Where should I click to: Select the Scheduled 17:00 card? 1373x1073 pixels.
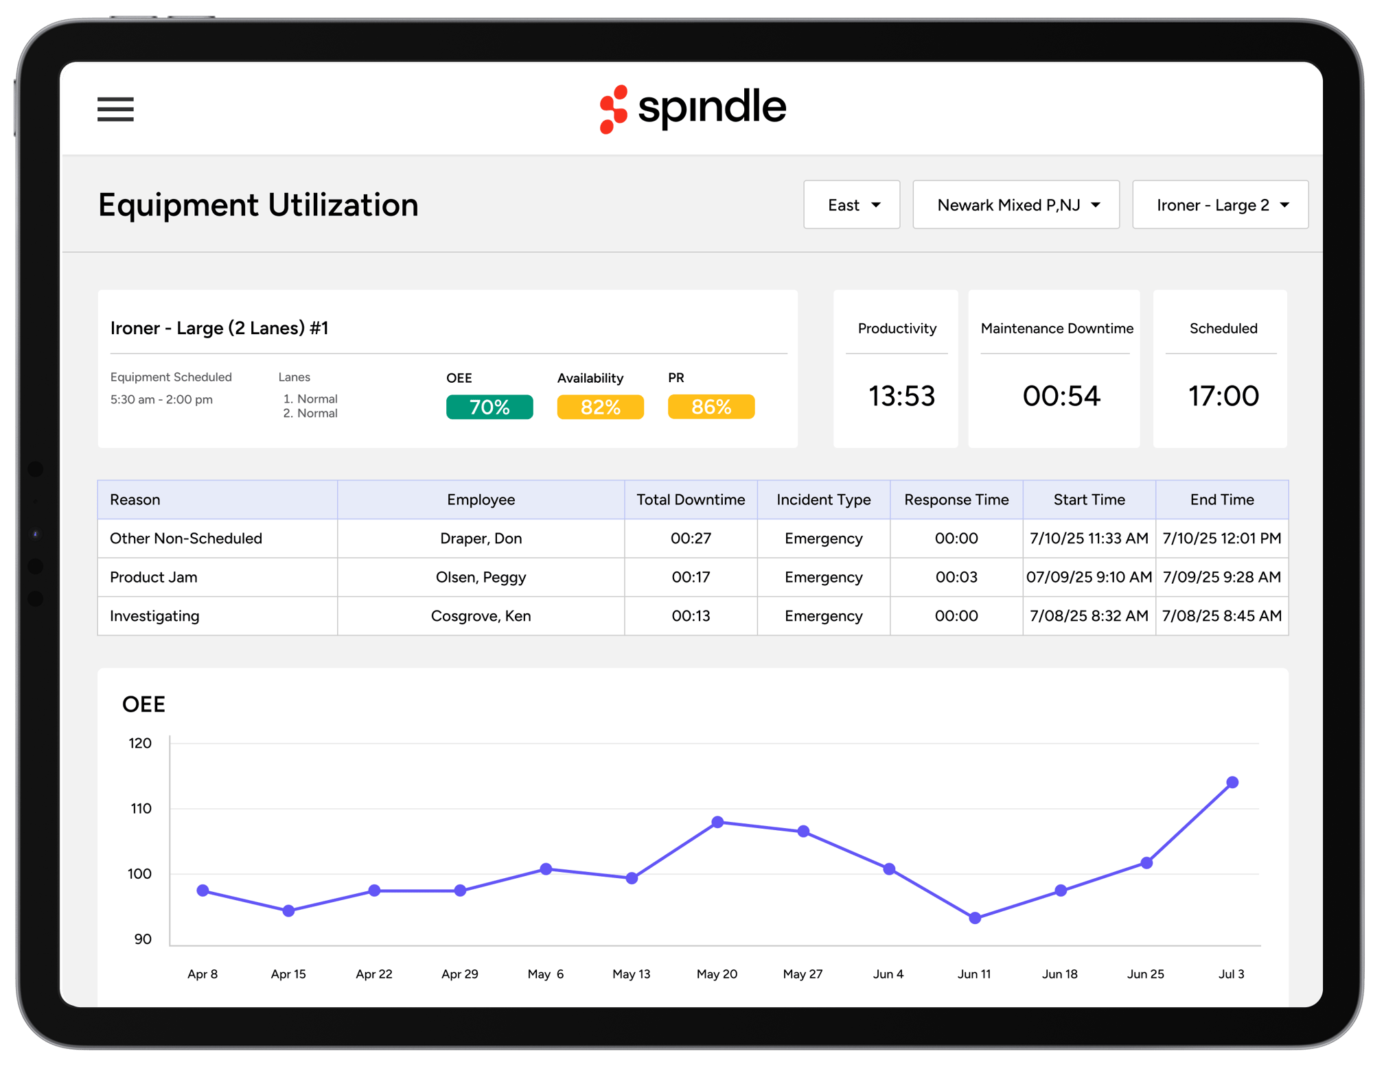pos(1221,369)
